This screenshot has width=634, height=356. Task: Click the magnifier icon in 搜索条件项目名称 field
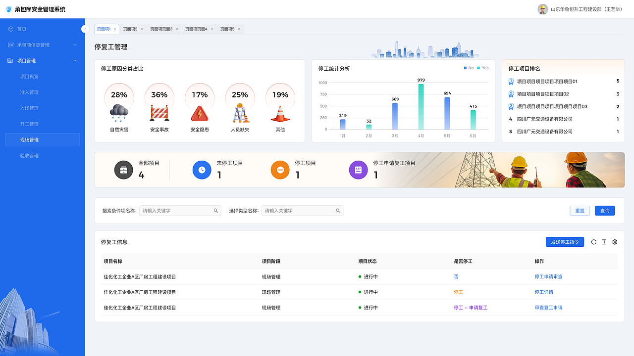coord(215,210)
